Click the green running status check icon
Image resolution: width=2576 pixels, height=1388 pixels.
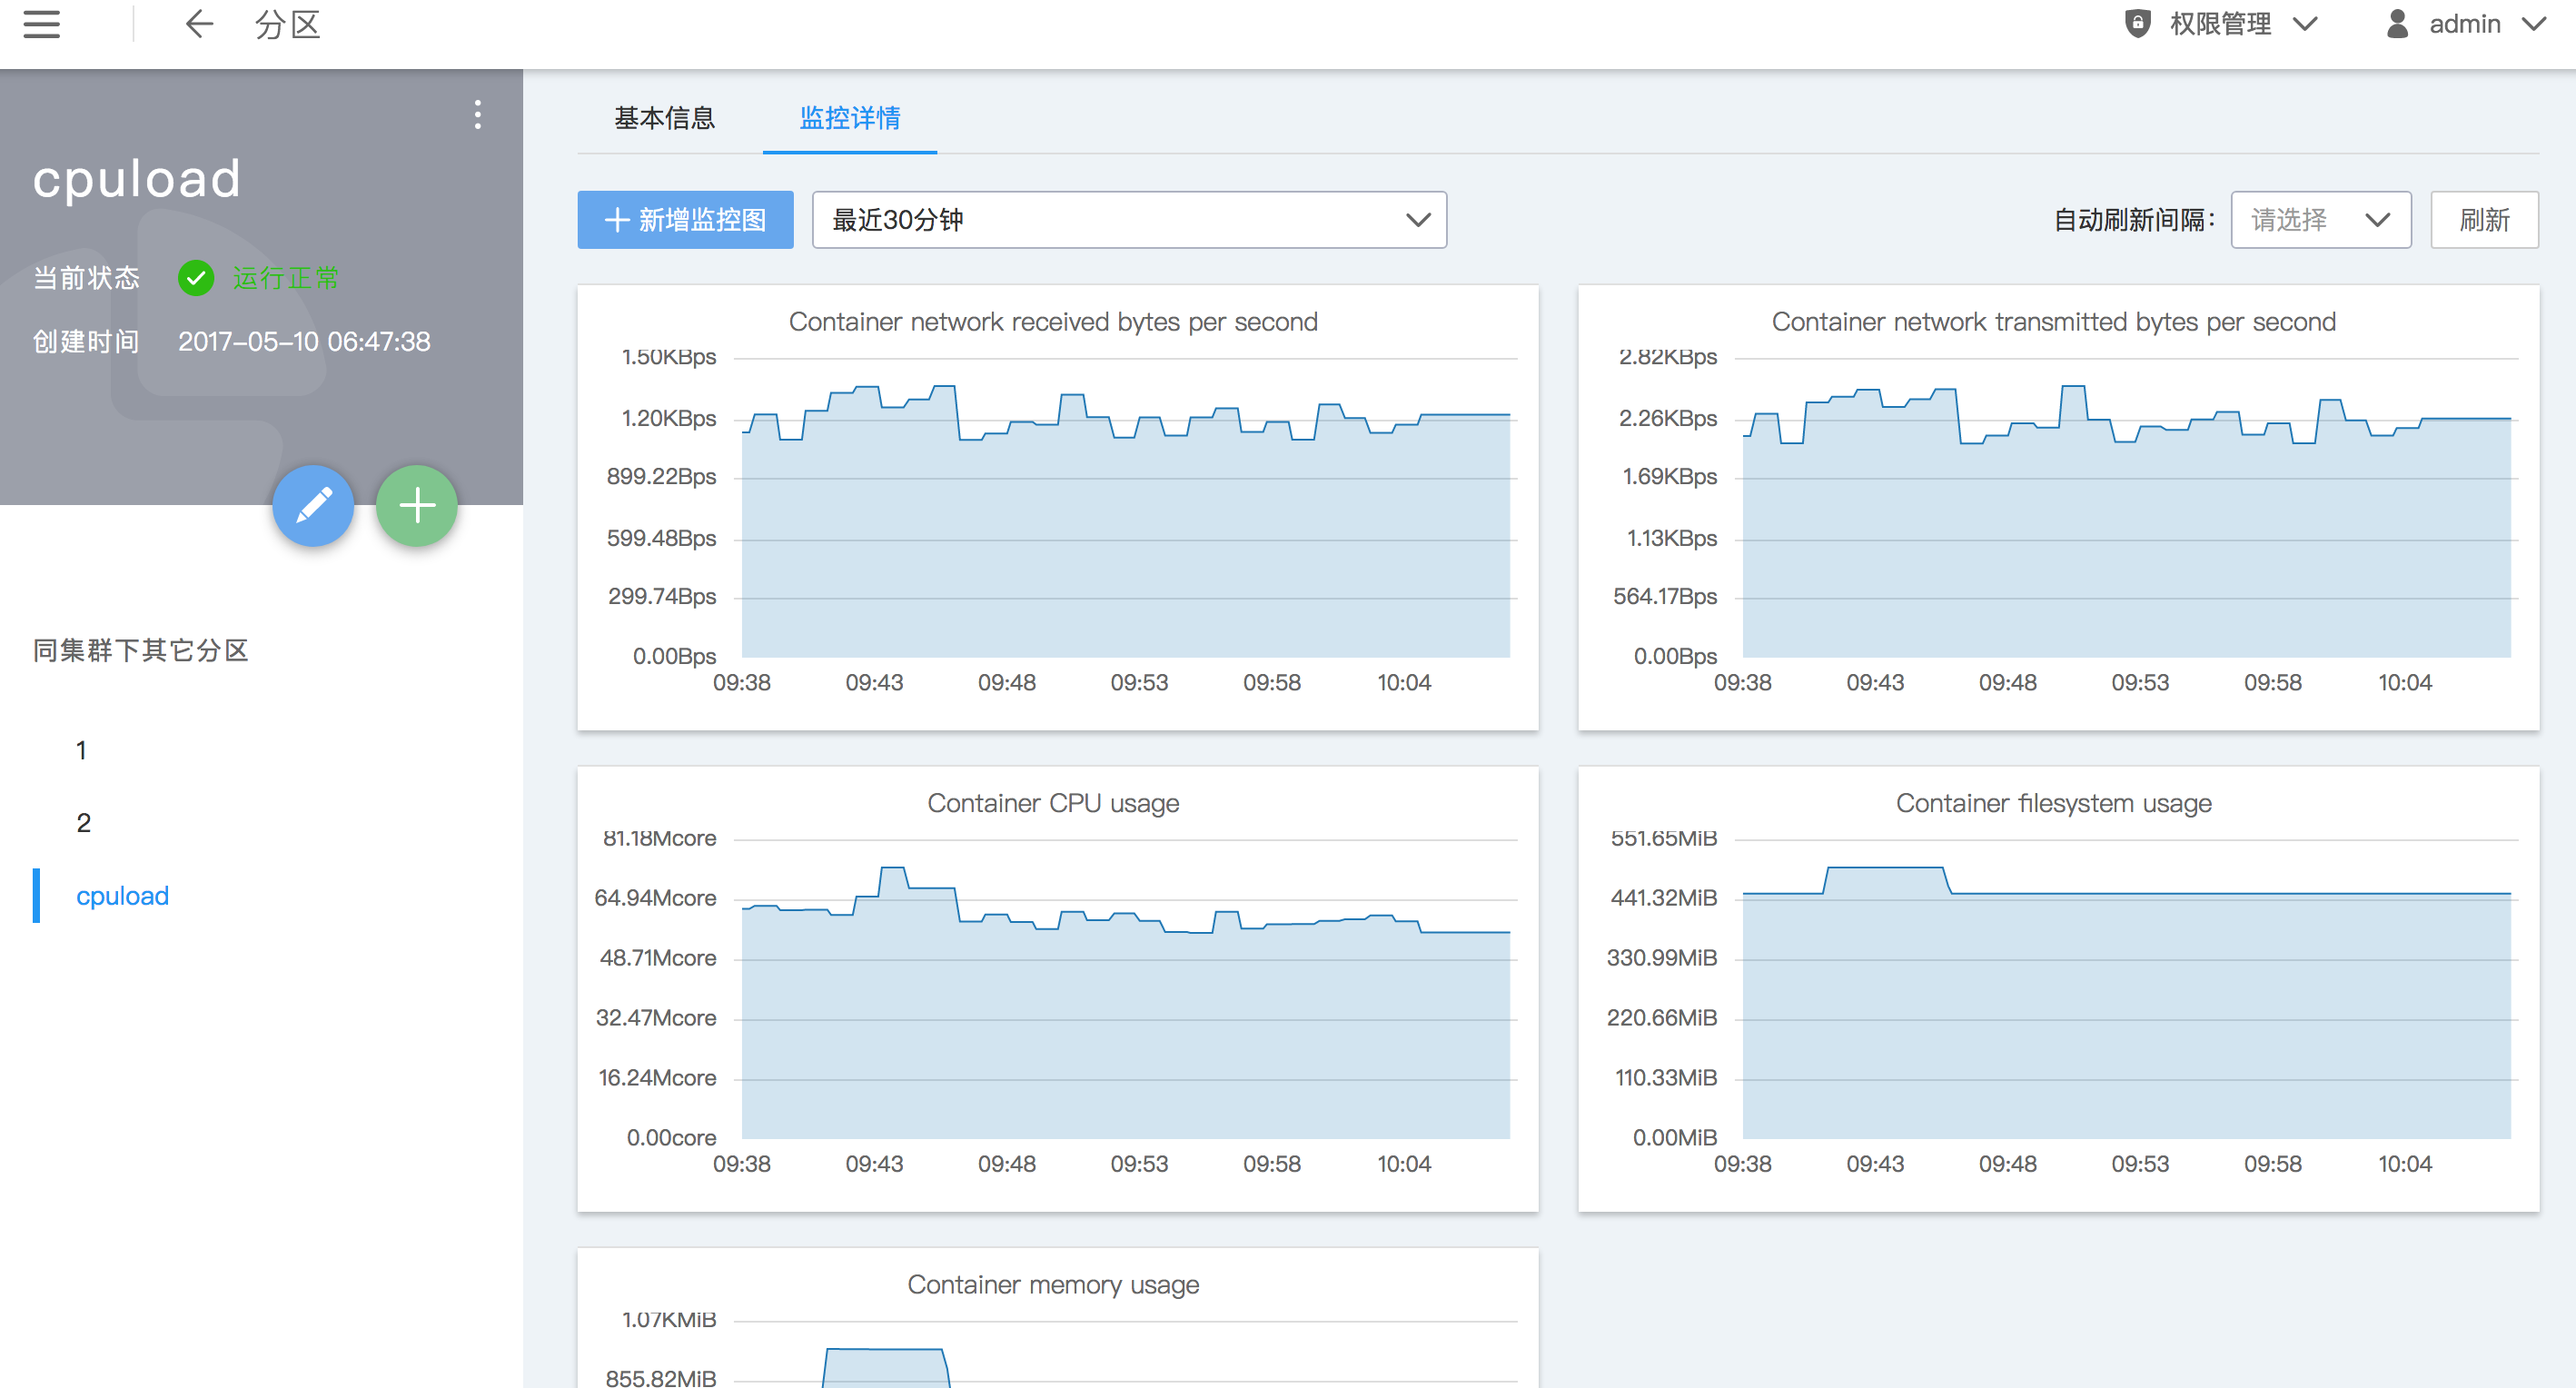[196, 278]
